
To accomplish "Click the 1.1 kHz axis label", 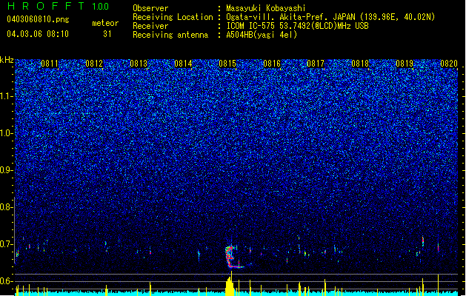I will tap(7, 96).
